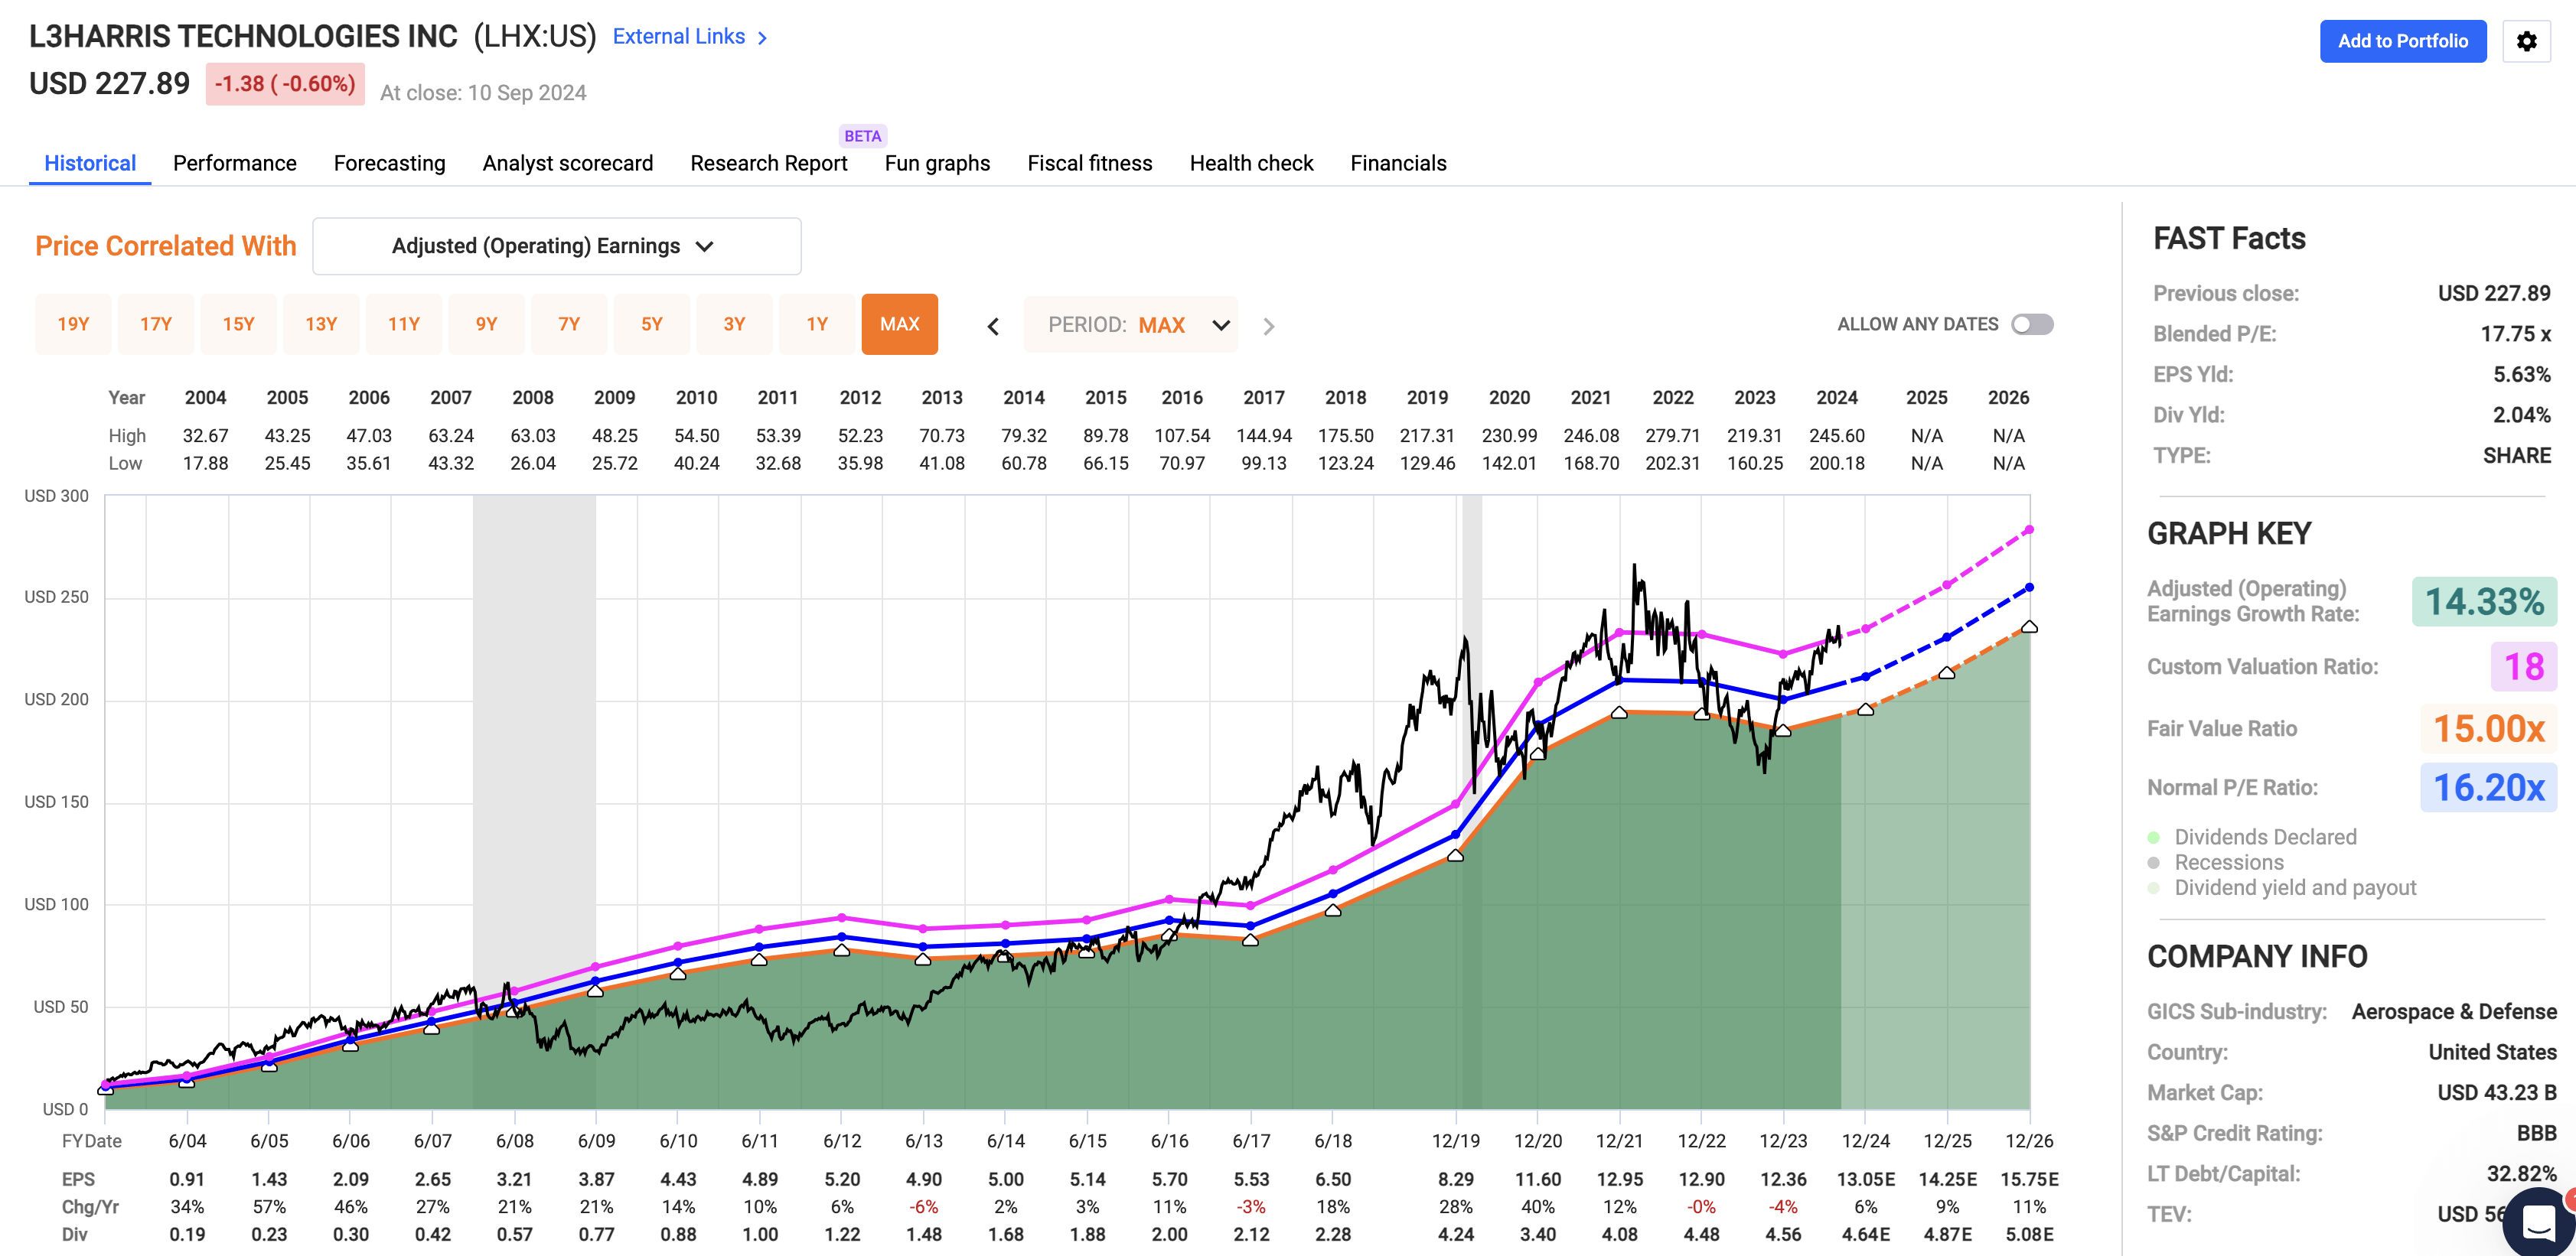Select the 13Y time range button
2576x1256 pixels.
point(321,324)
